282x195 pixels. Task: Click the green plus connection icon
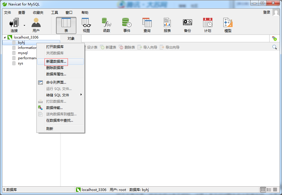coord(274,38)
